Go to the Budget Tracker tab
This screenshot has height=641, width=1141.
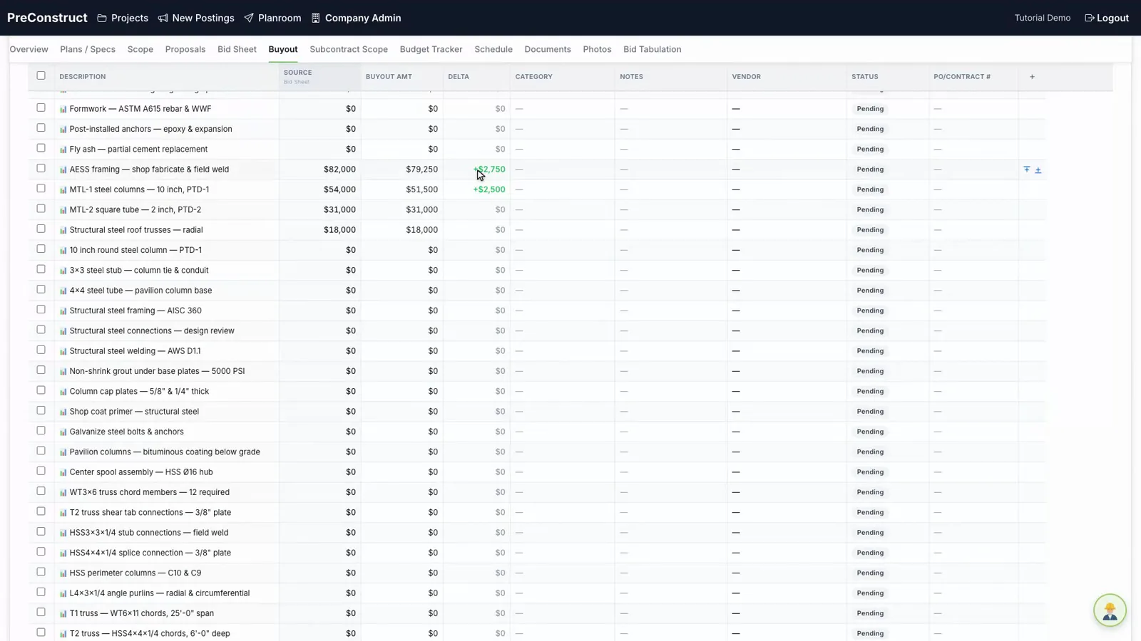(431, 49)
